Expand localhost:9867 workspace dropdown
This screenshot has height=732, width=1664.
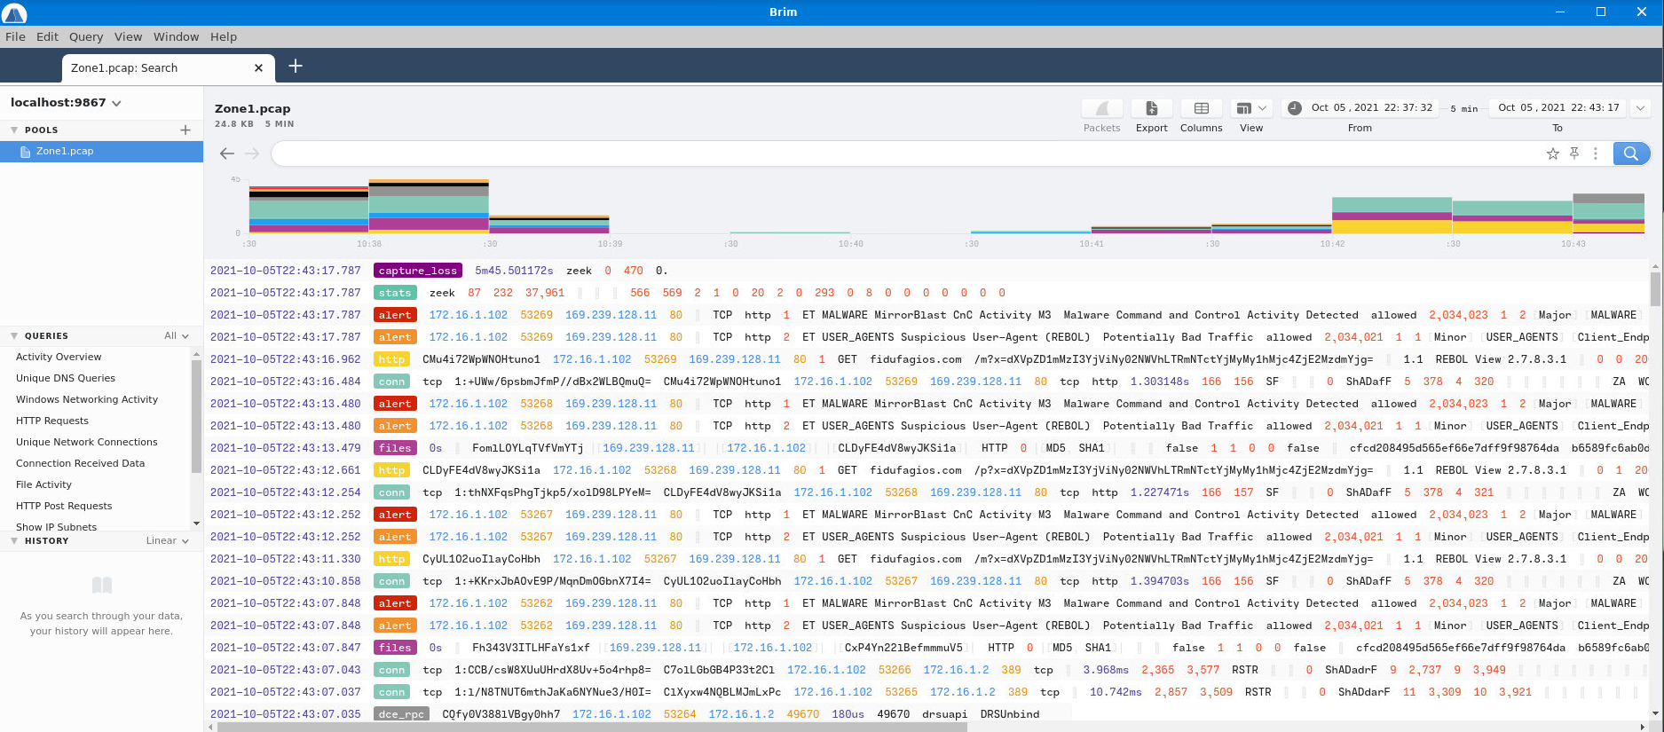point(66,103)
